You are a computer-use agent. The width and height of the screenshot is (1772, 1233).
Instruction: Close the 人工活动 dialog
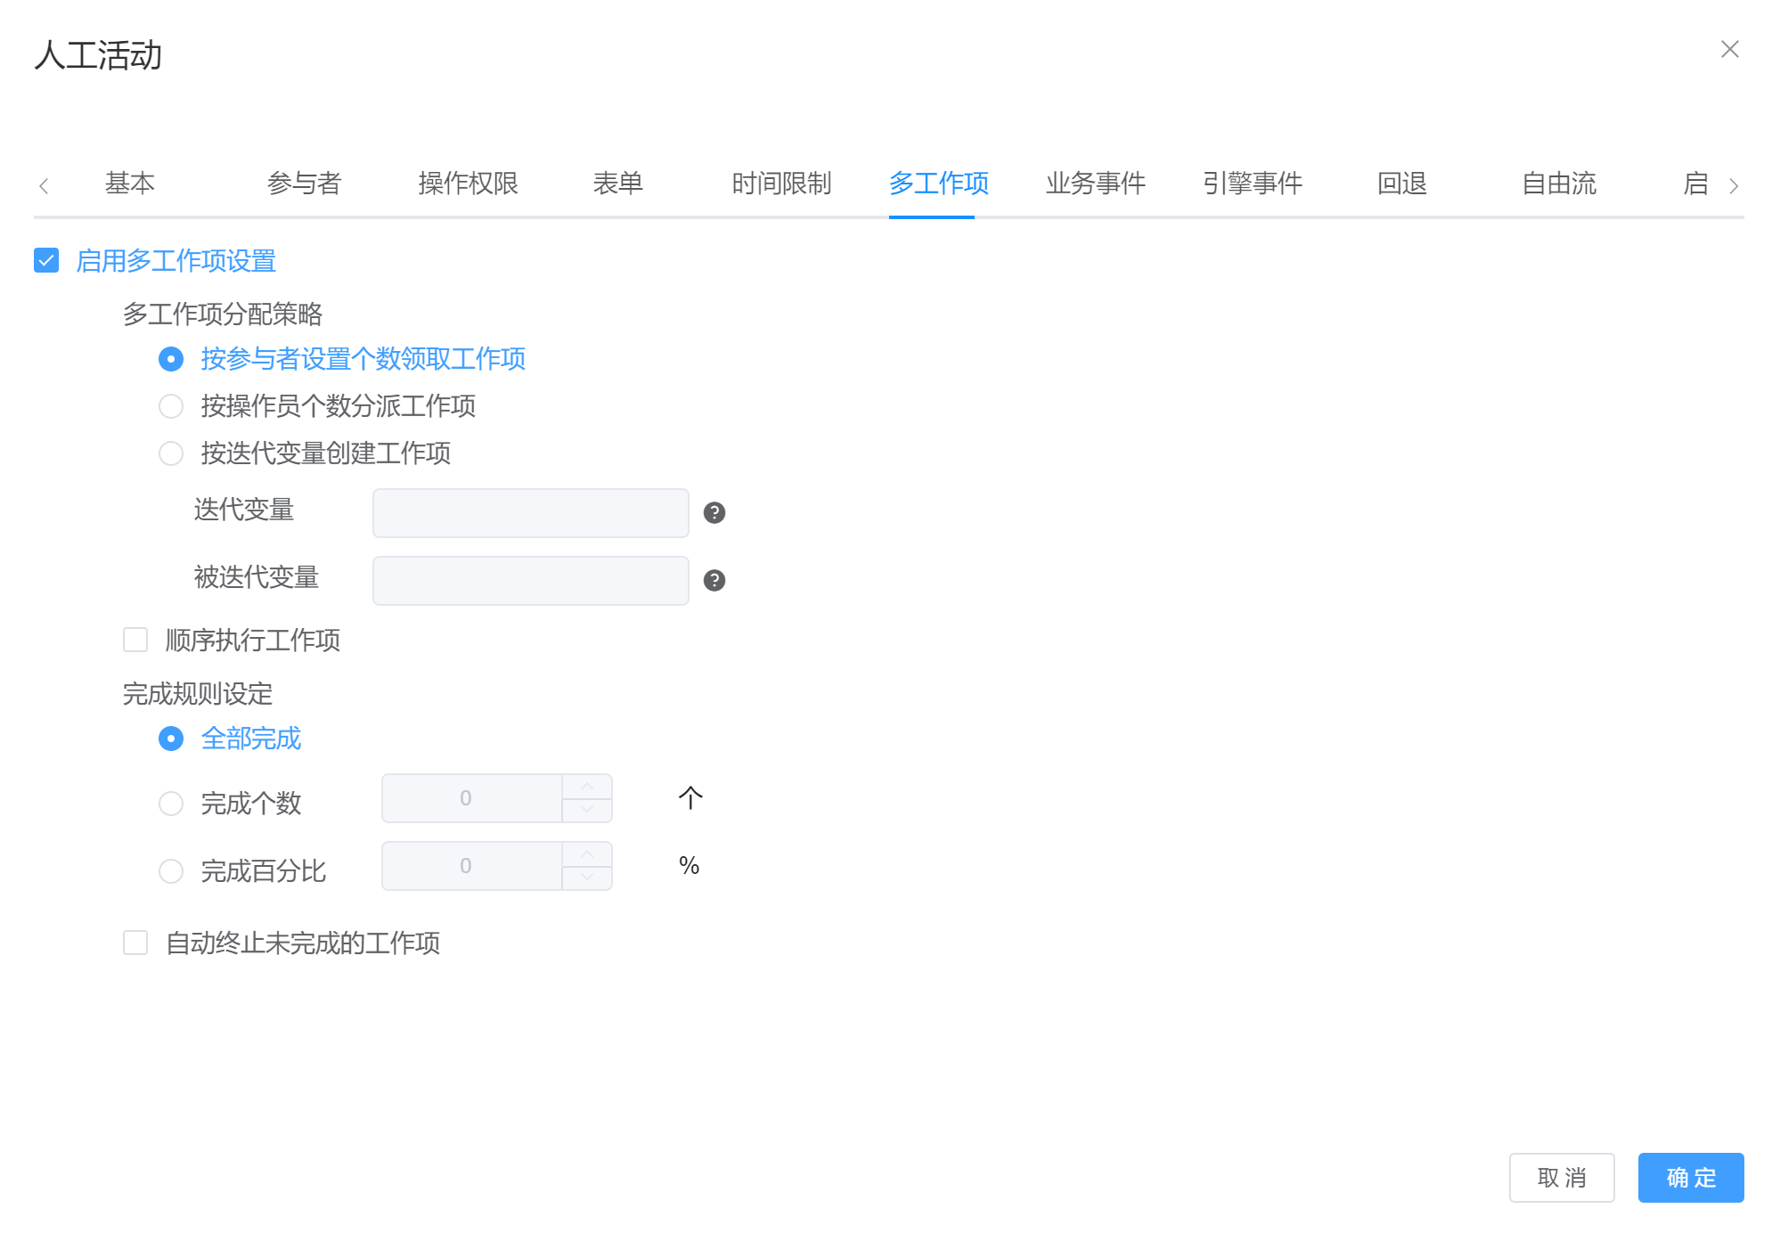pyautogui.click(x=1729, y=49)
